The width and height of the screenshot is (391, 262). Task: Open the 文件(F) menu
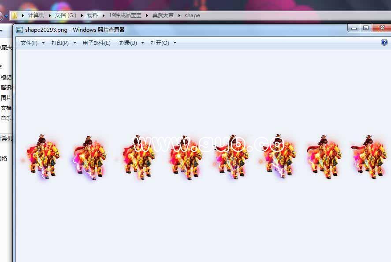(x=29, y=43)
